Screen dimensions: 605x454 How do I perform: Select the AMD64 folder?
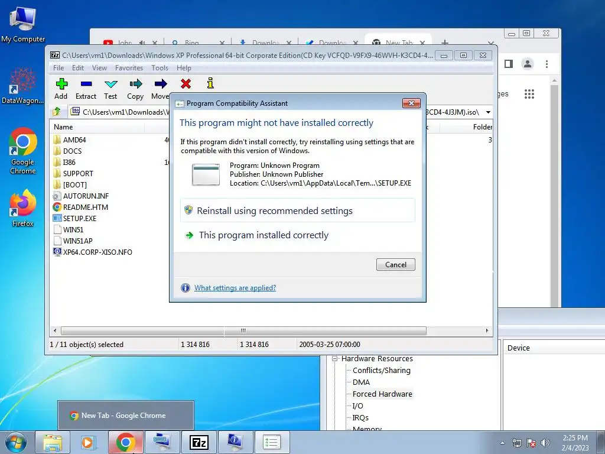74,140
